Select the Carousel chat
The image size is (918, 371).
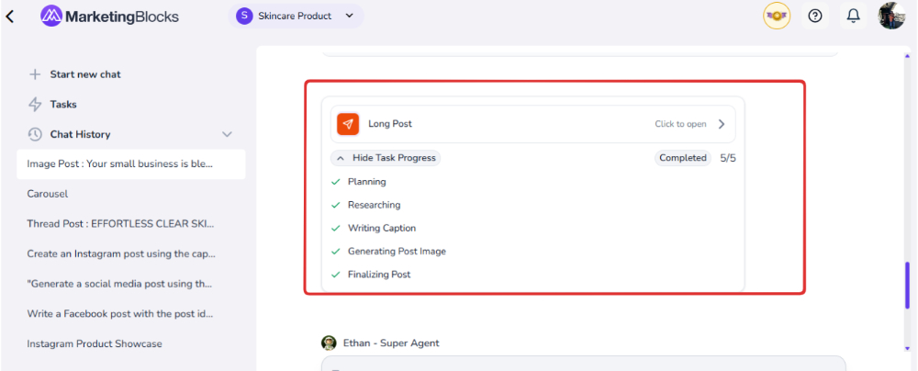pyautogui.click(x=48, y=194)
